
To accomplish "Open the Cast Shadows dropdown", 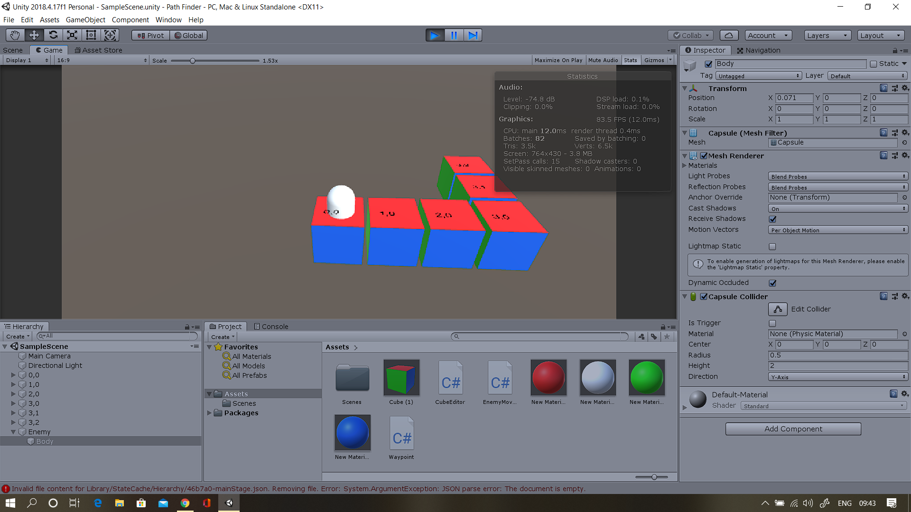I will click(837, 208).
